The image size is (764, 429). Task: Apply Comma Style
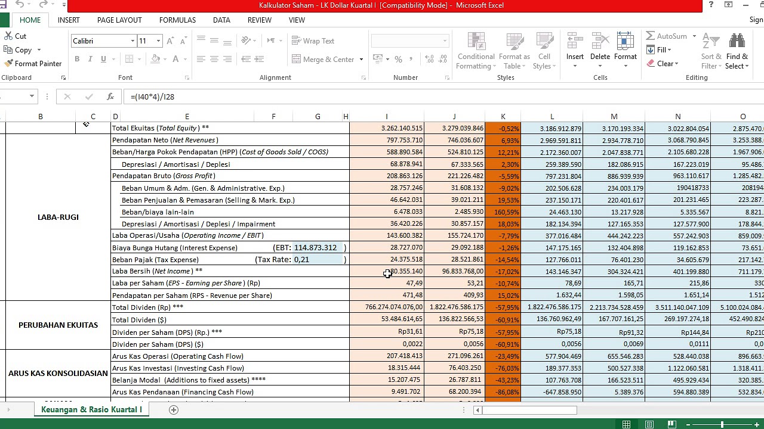412,59
